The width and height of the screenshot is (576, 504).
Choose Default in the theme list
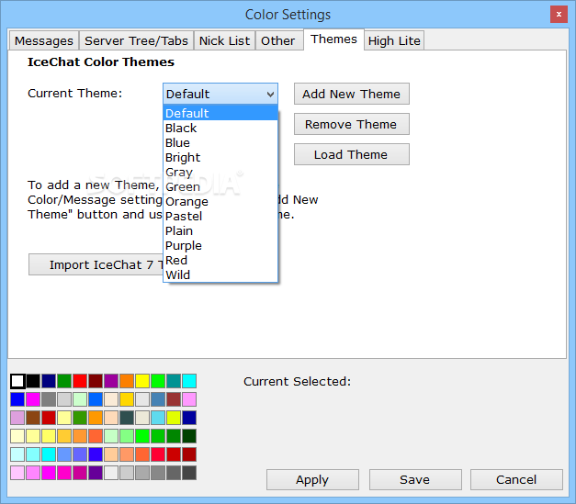point(220,113)
